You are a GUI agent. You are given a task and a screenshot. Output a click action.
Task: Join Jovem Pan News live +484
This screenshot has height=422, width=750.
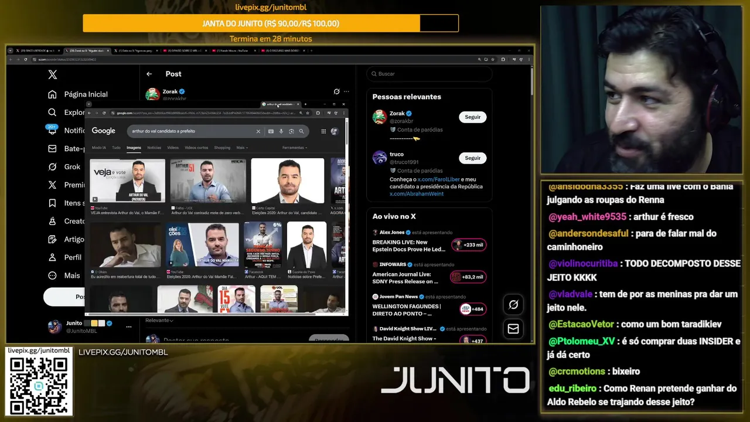click(x=472, y=309)
